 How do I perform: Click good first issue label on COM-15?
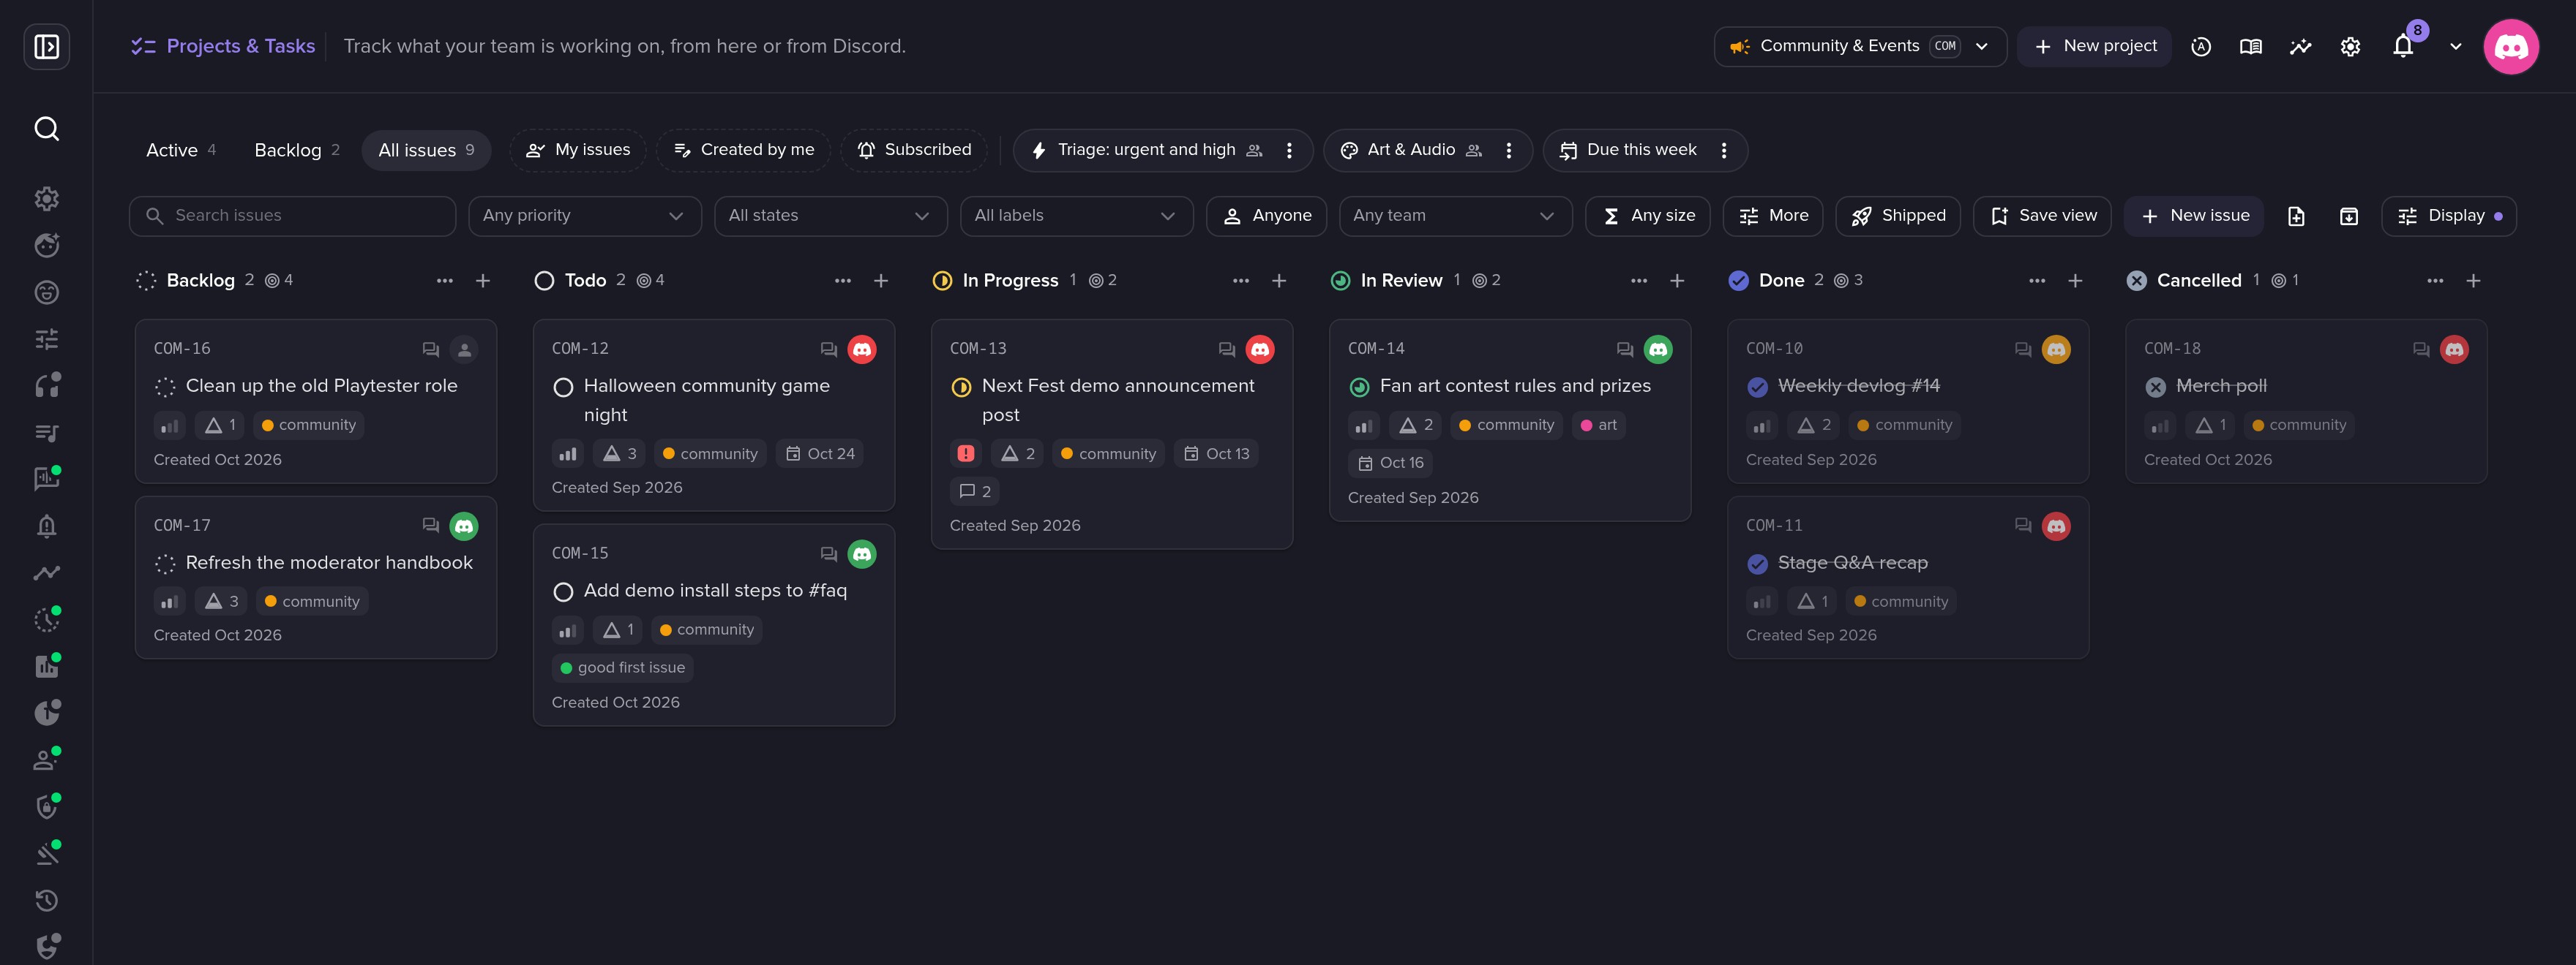[x=622, y=667]
